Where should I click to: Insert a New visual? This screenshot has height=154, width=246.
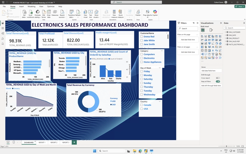(85, 14)
